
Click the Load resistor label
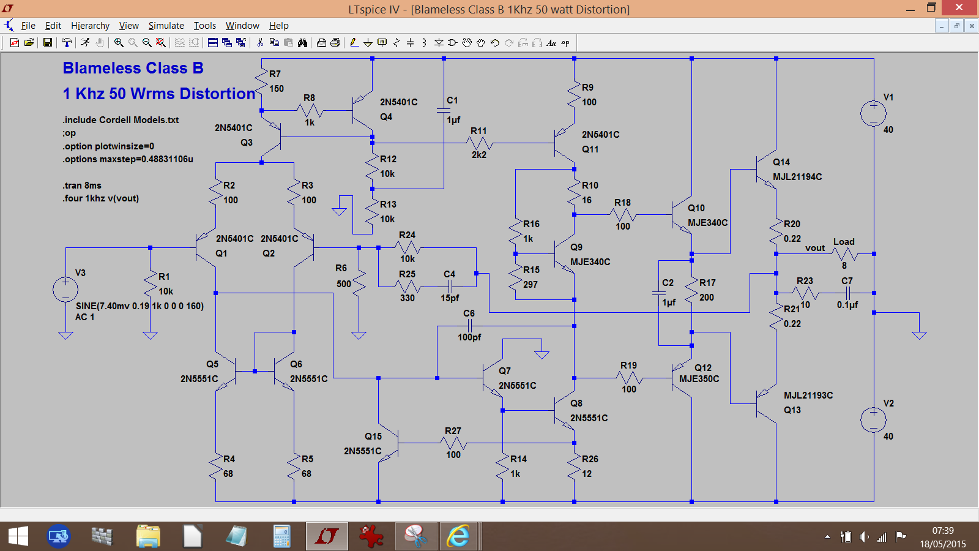pos(844,242)
